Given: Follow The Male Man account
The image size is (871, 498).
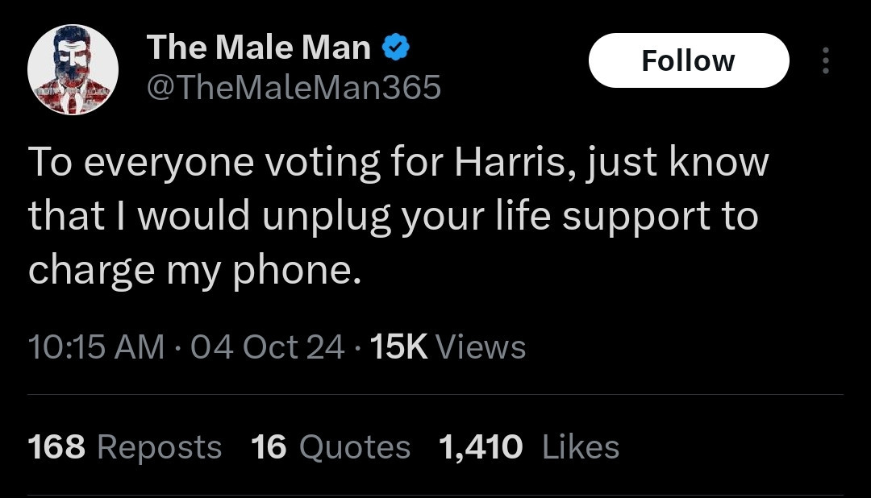Looking at the screenshot, I should coord(689,60).
